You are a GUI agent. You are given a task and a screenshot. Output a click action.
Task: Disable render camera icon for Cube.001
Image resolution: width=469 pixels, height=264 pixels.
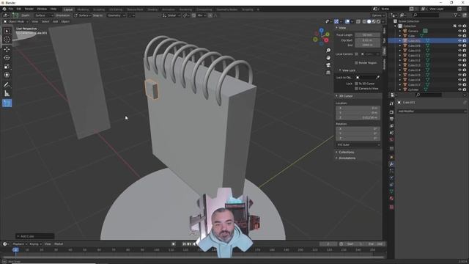tap(465, 41)
